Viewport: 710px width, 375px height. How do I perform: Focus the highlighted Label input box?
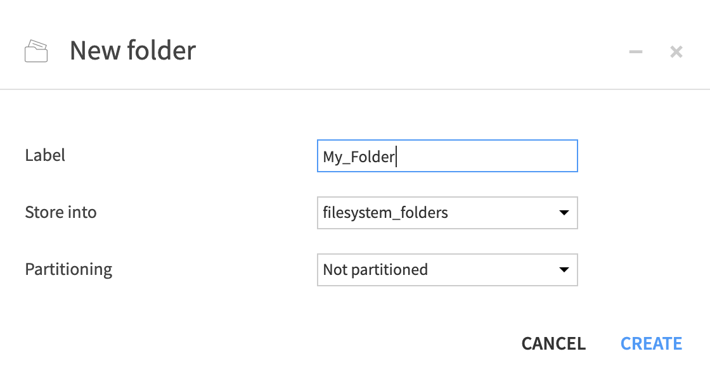(448, 156)
